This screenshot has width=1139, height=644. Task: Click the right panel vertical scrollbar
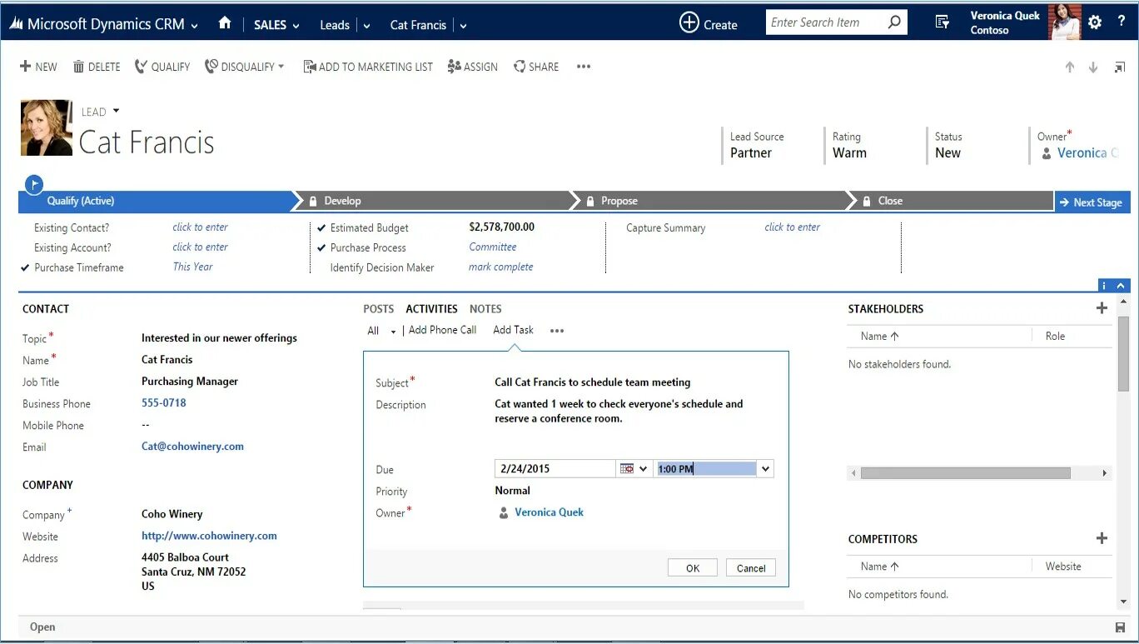click(x=1123, y=353)
